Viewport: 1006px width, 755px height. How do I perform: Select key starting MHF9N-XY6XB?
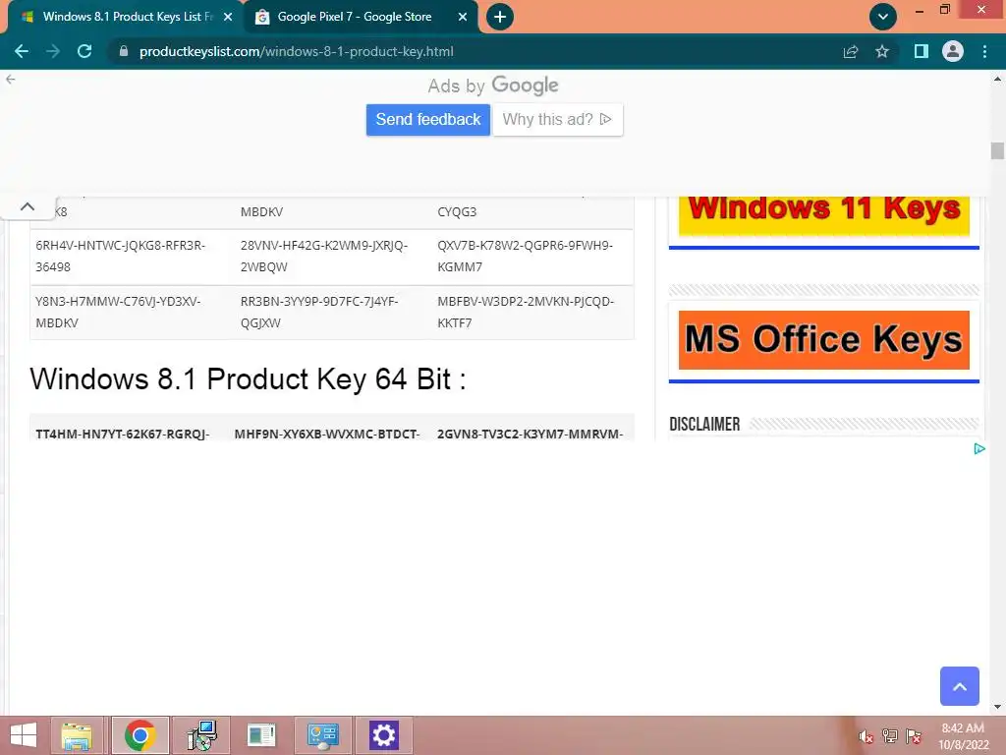click(x=327, y=434)
